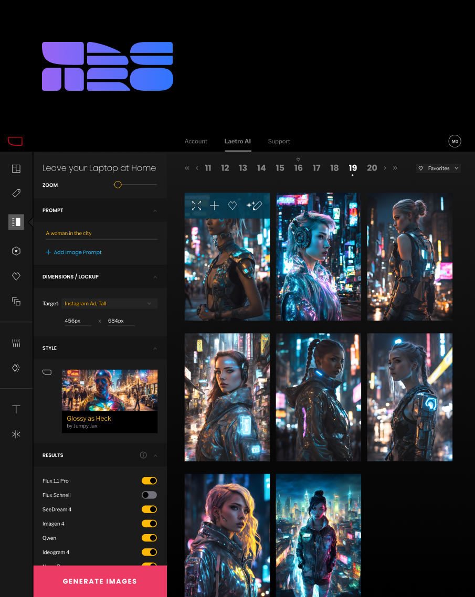Jump to last page double arrow

(395, 168)
